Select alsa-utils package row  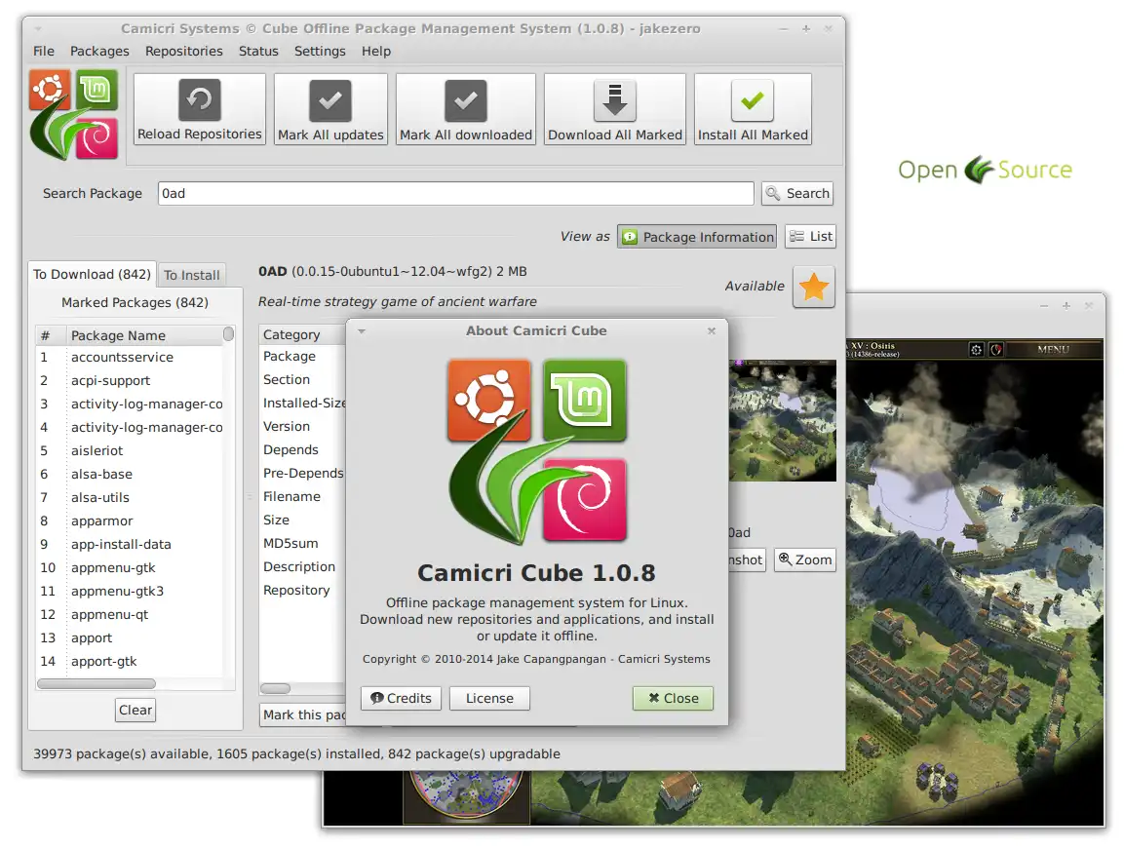pos(130,498)
